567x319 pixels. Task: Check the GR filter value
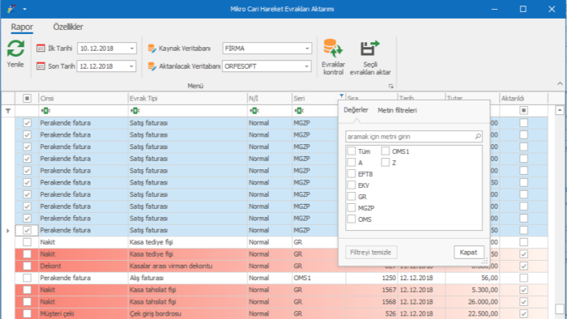tap(352, 197)
